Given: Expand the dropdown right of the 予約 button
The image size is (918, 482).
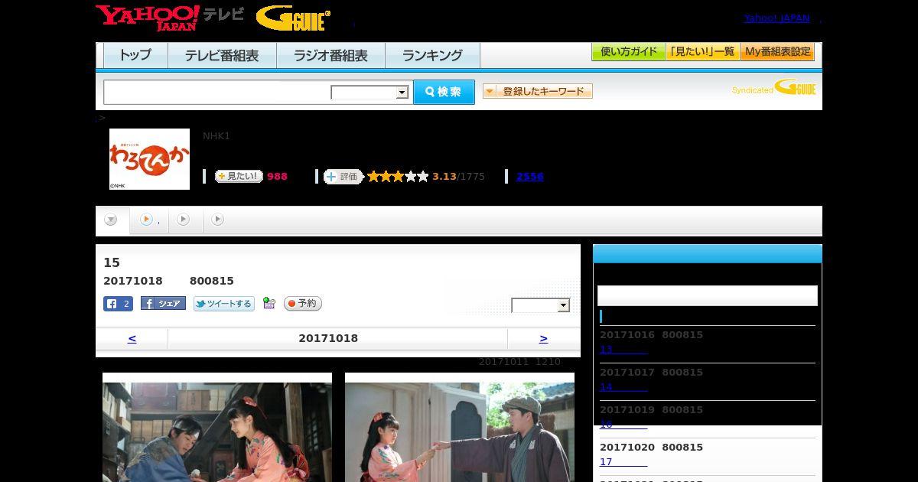Looking at the screenshot, I should (541, 305).
